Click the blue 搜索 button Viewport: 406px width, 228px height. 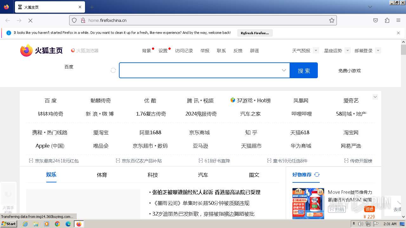(304, 70)
